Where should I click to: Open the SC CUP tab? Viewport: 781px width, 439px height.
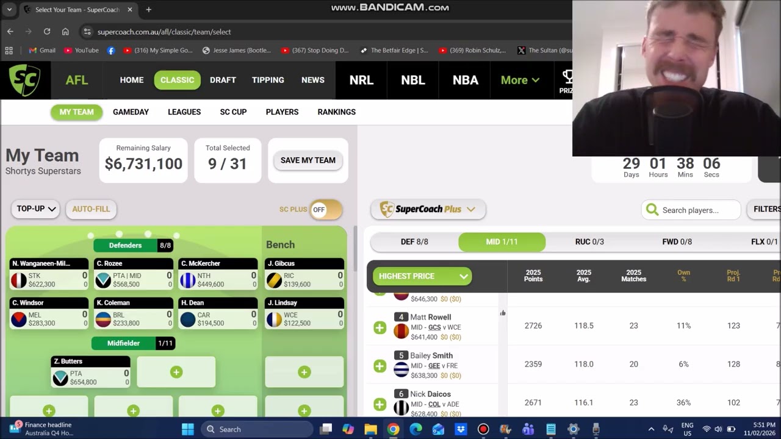233,112
